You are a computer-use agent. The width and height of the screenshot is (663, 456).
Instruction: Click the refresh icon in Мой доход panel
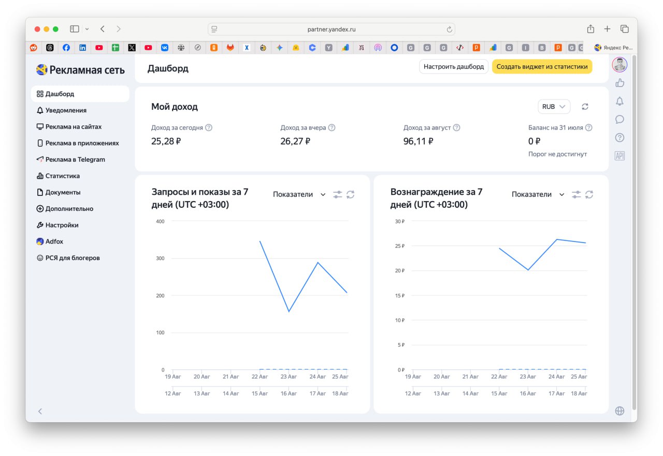585,107
